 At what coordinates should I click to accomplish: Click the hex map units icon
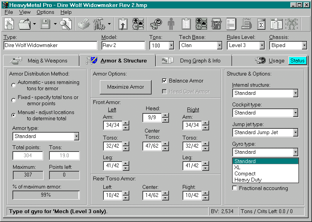201,24
